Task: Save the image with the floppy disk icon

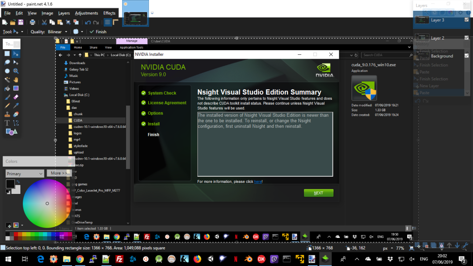Action: tap(21, 22)
